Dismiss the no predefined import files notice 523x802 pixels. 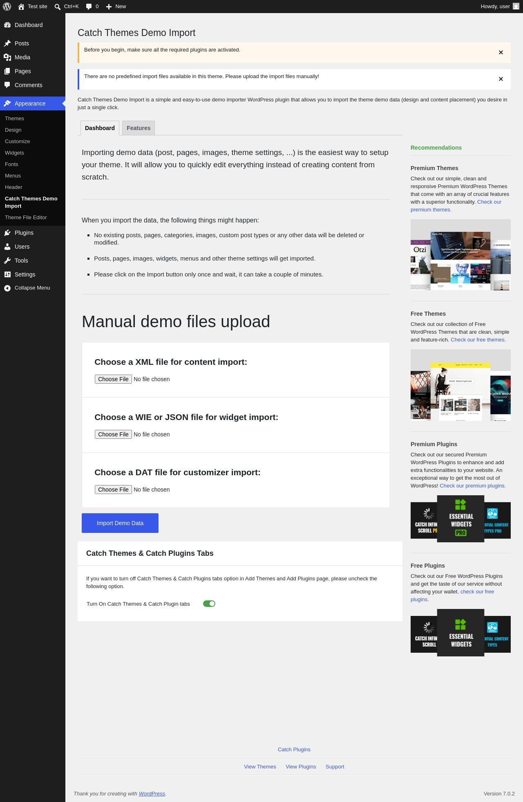coord(501,79)
